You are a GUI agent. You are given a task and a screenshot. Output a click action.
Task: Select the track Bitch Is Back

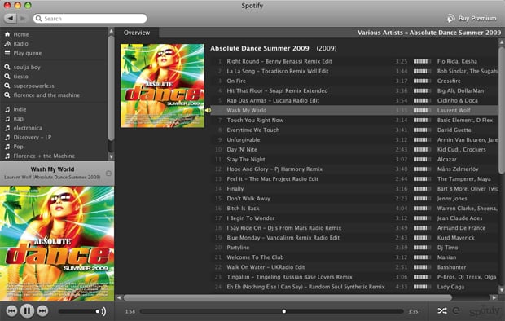click(x=243, y=209)
